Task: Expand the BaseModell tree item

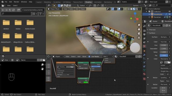Action: [149, 14]
